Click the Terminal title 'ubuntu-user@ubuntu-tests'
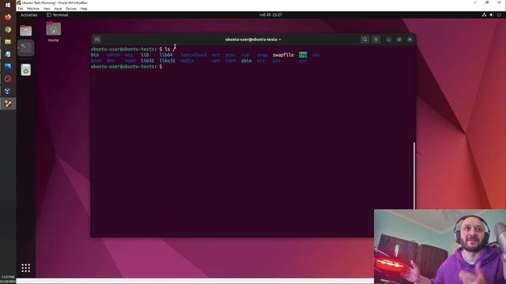The image size is (506, 284). (253, 39)
